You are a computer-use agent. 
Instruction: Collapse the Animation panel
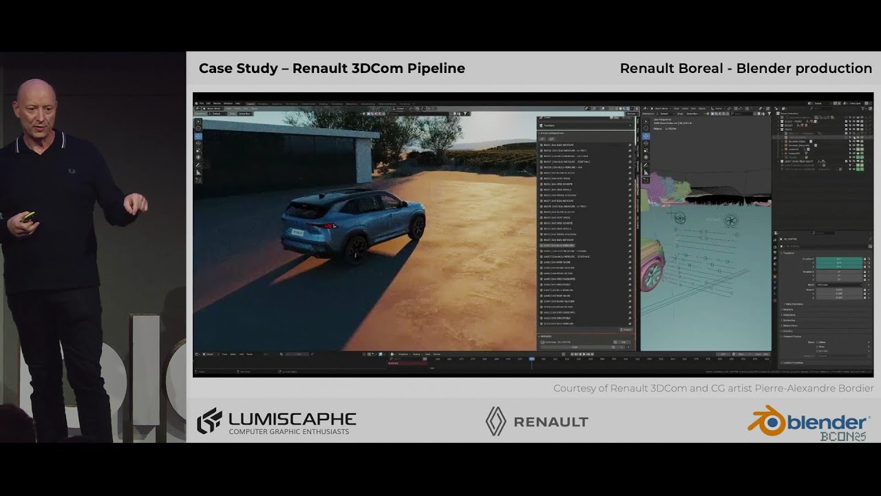coord(539,336)
